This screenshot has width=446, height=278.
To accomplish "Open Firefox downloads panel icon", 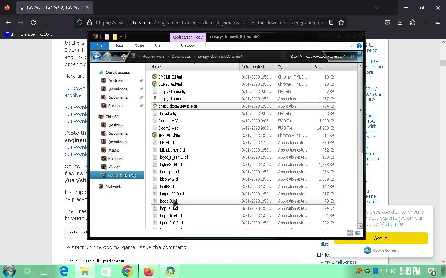I will tap(400, 22).
